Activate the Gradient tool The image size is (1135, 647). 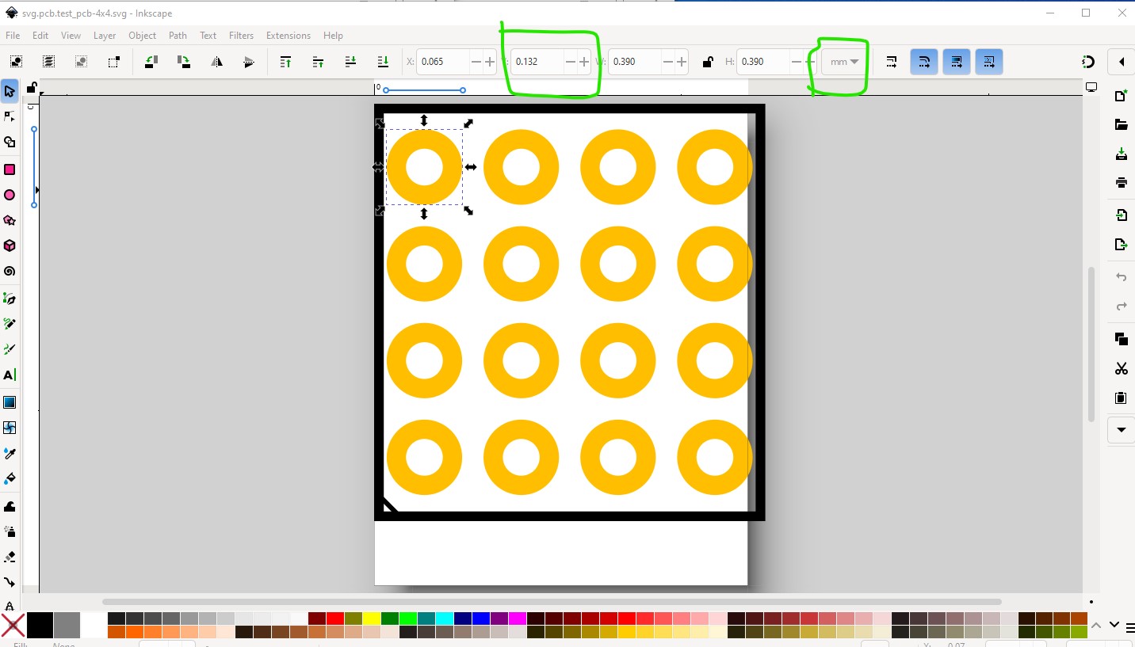(x=10, y=402)
